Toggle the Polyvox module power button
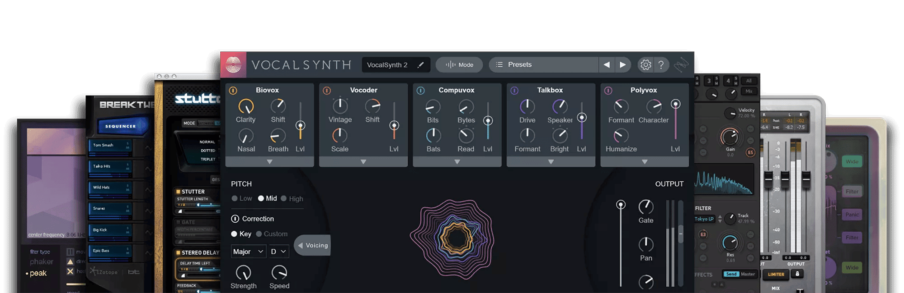 point(608,91)
